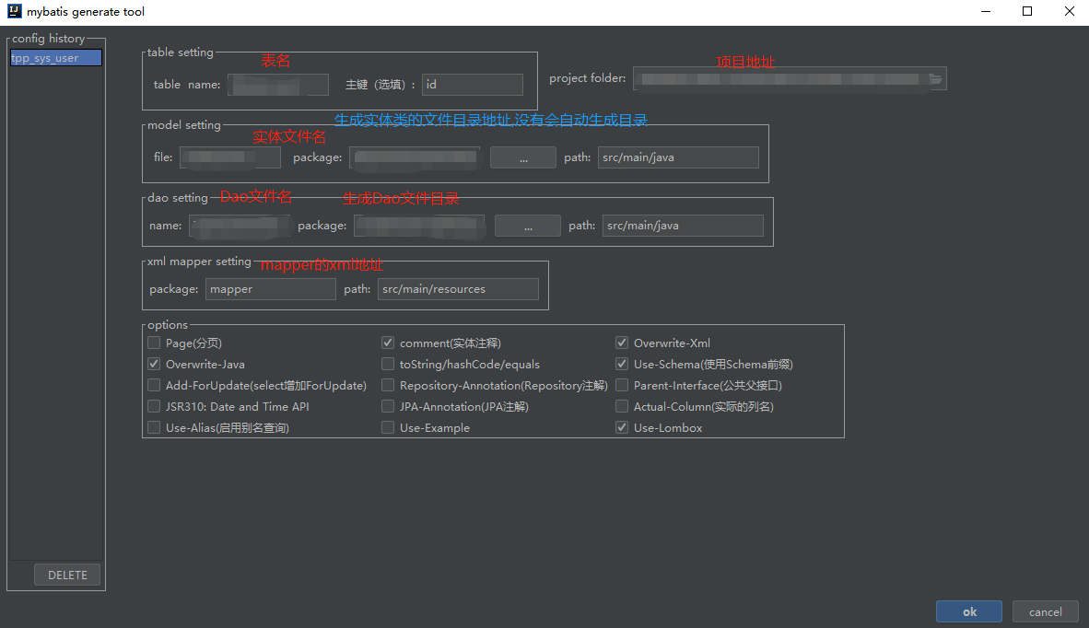Focus xml mapper package field
The width and height of the screenshot is (1089, 628).
[271, 289]
